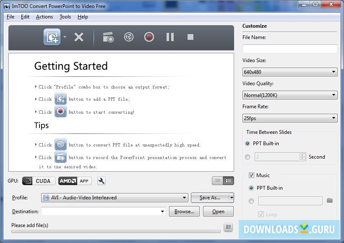344x243 pixels.
Task: Open GPU settings wrench icon
Action: (102, 181)
